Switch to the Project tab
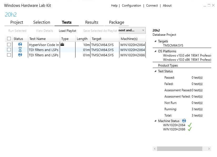Viewport: 217px width, 157px height. coord(17,22)
